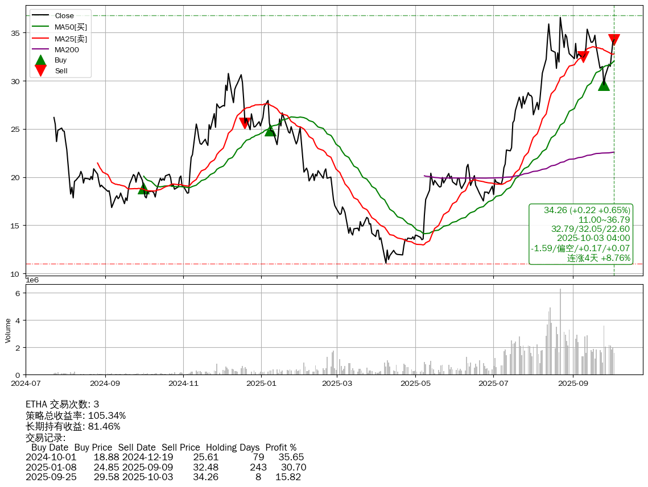Viewport: 648px width, 487px height.
Task: Click the Volume axis label
Action: click(8, 330)
